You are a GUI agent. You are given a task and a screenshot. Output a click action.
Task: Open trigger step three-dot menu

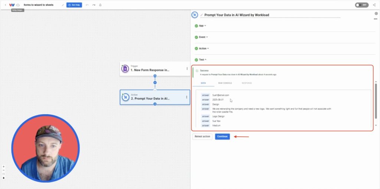pyautogui.click(x=187, y=69)
